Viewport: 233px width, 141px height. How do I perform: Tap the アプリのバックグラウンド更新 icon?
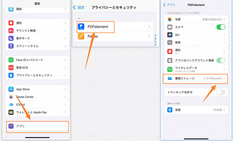[x=170, y=61]
